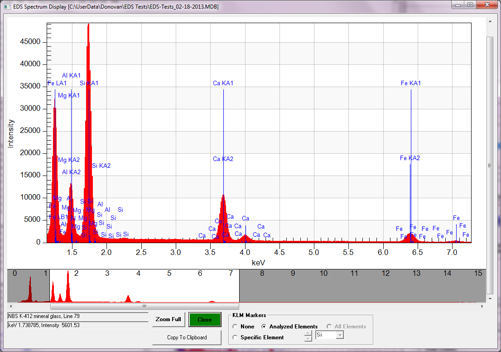Click the Si KA2 marker label
The width and height of the screenshot is (501, 352).
click(x=101, y=166)
